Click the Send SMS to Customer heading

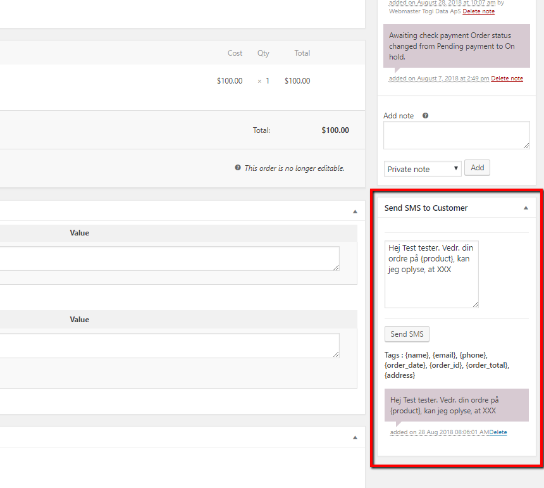pos(426,208)
